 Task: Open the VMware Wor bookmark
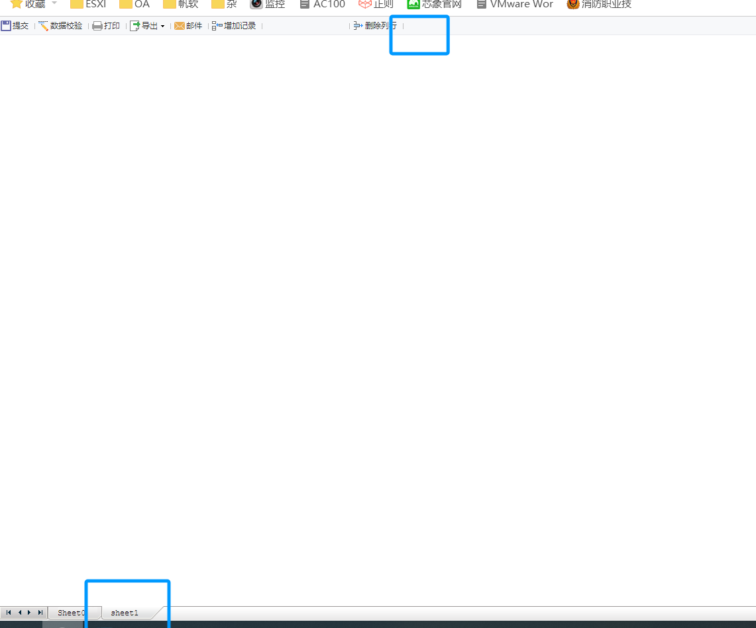pyautogui.click(x=515, y=5)
